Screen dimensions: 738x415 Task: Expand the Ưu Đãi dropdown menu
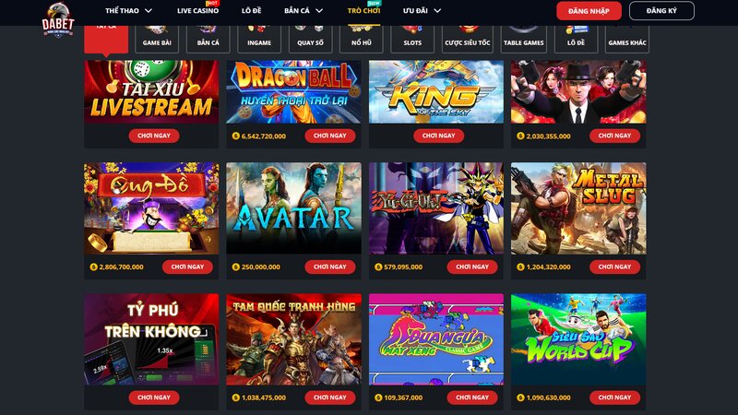(422, 10)
